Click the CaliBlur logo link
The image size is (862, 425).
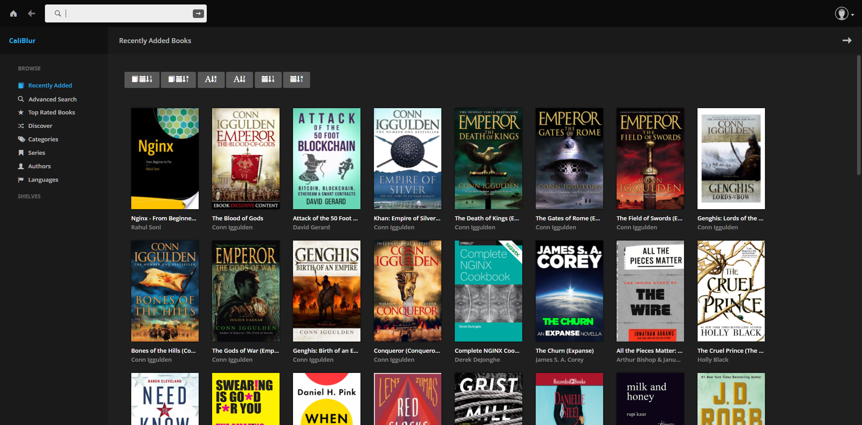[x=22, y=40]
